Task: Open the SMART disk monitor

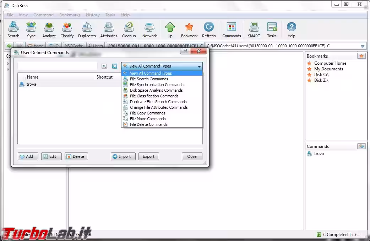Action: click(254, 30)
